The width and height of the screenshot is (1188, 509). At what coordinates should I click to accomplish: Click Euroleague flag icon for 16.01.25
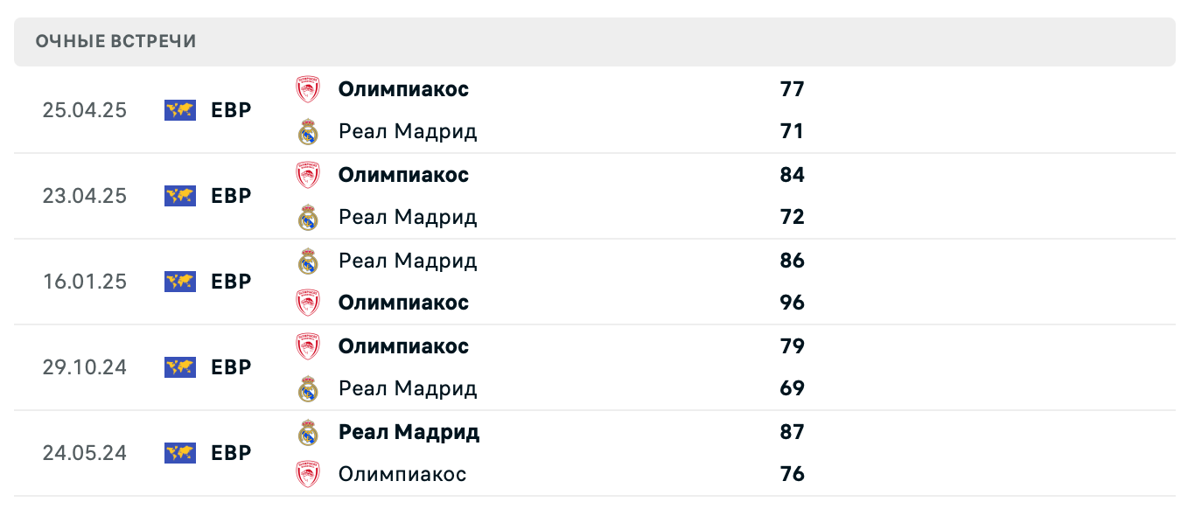[x=180, y=282]
